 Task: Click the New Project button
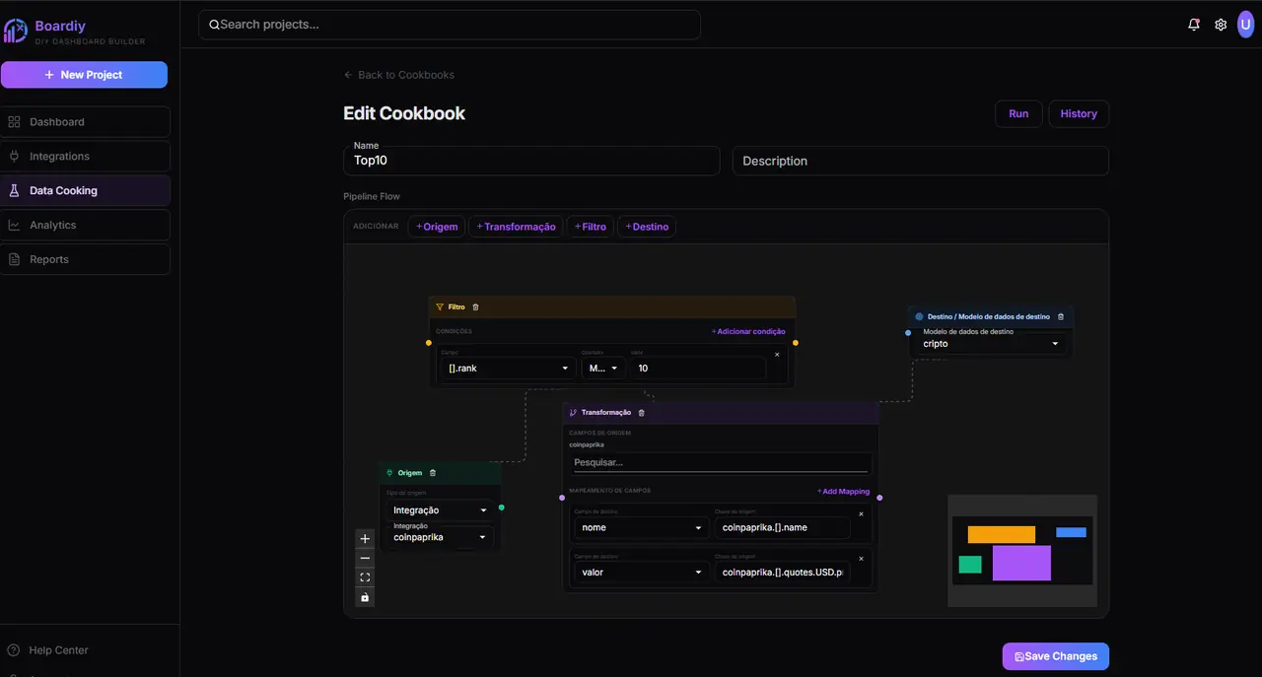(x=84, y=75)
